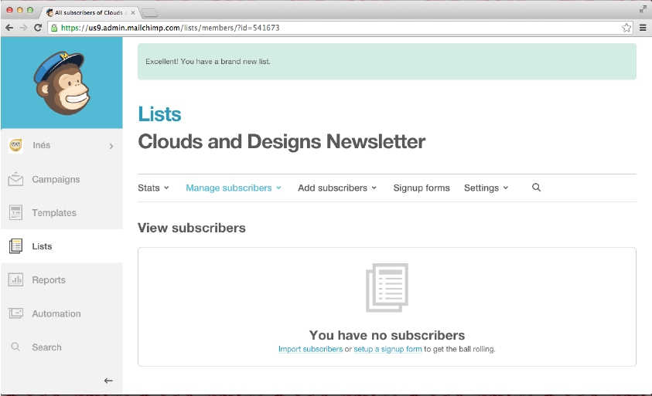Expand the Inés account chevron
Screen dimensions: 652x396
coord(111,146)
